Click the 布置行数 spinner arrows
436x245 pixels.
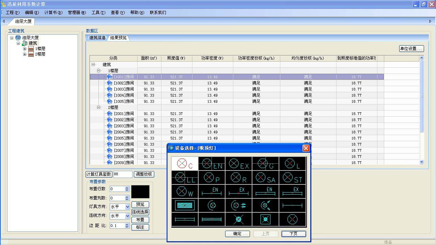(x=127, y=189)
